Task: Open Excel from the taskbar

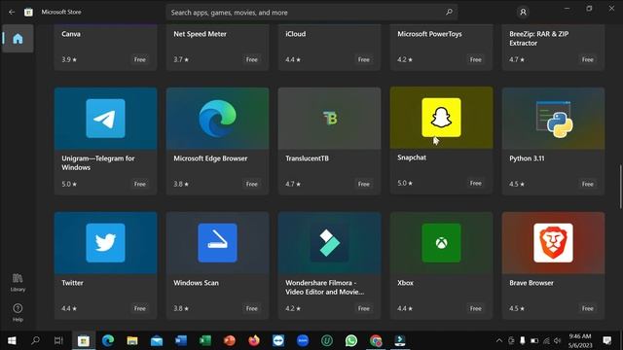Action: [205, 340]
